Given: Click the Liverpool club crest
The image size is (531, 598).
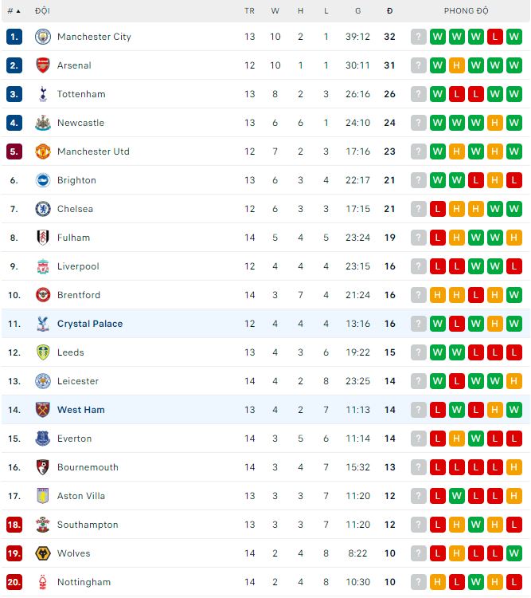Looking at the screenshot, I should click(43, 266).
